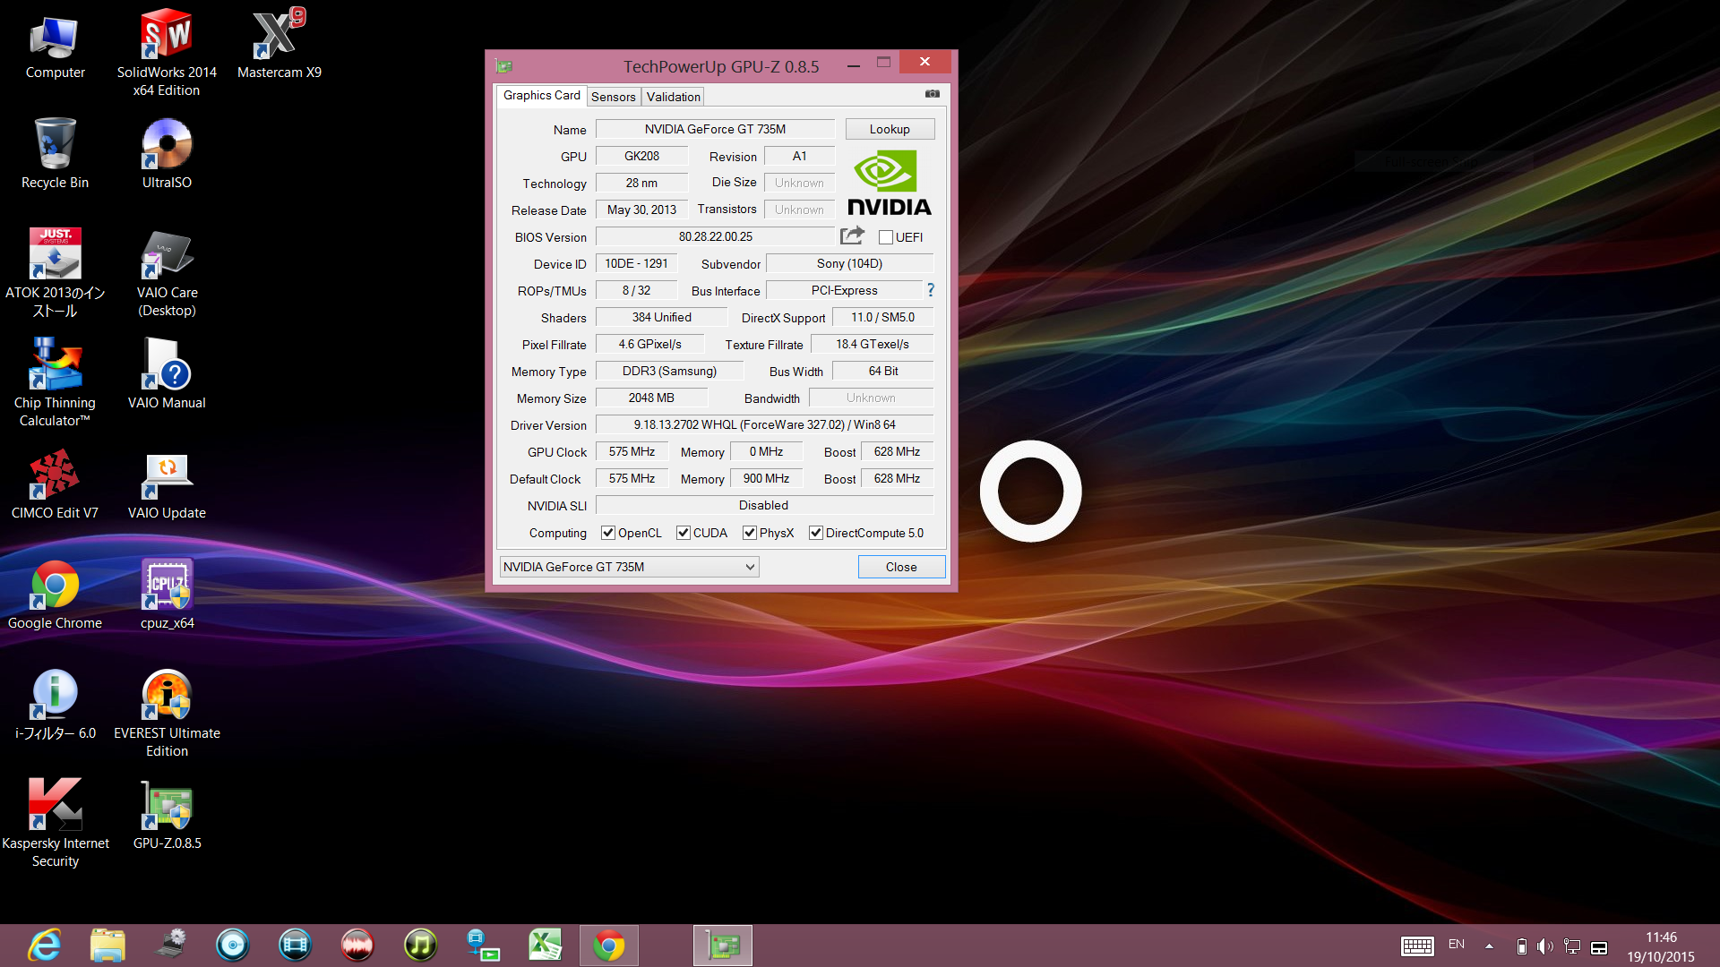Image resolution: width=1720 pixels, height=967 pixels.
Task: Open Excel from the taskbar
Action: 545,946
